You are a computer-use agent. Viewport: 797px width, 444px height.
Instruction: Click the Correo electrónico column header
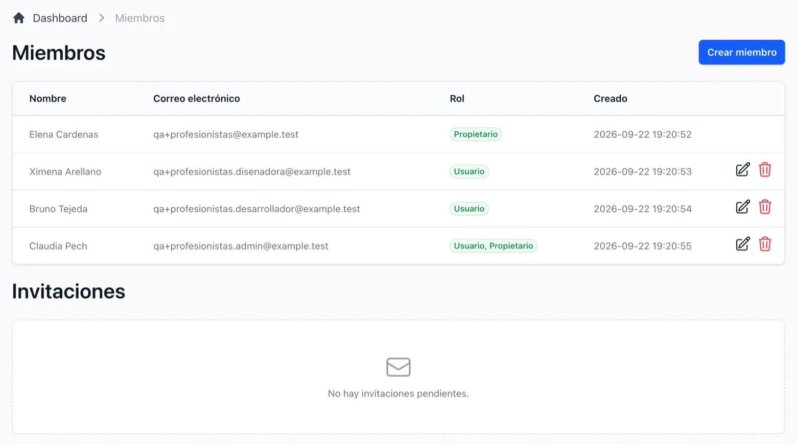tap(197, 98)
